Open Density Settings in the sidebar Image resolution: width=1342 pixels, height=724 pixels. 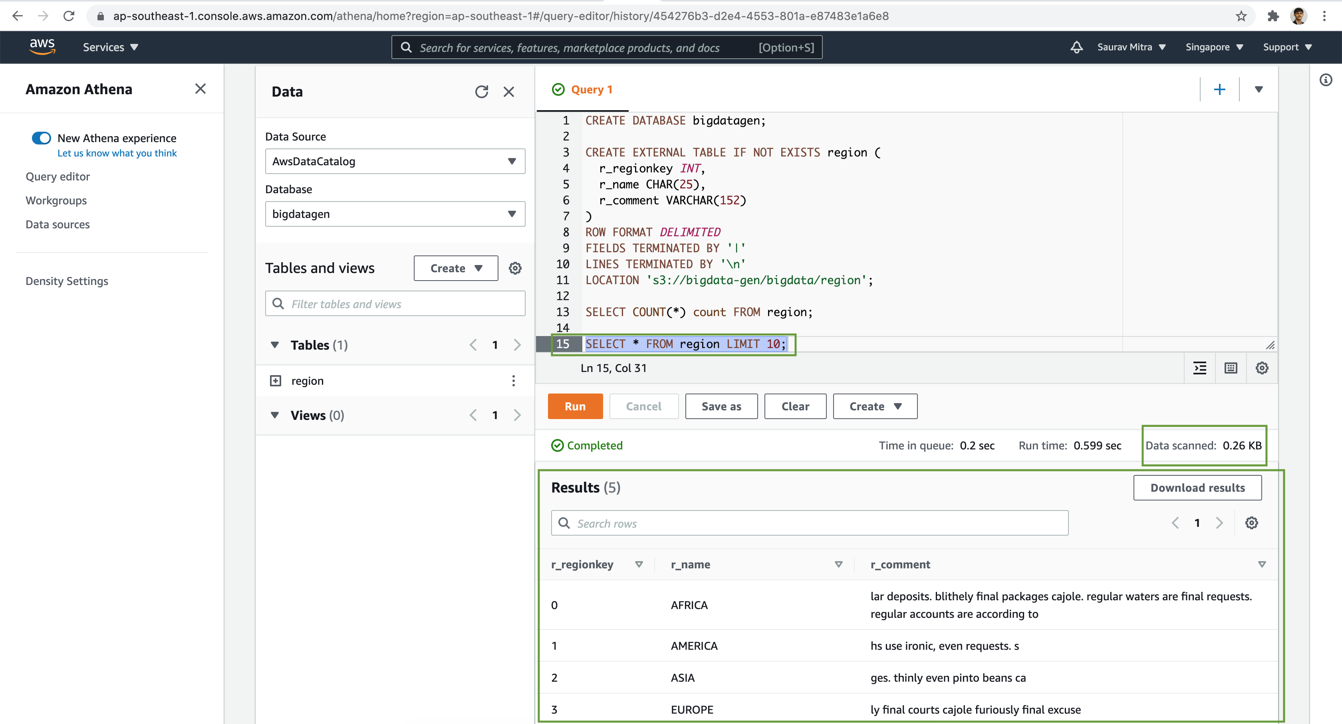(67, 282)
